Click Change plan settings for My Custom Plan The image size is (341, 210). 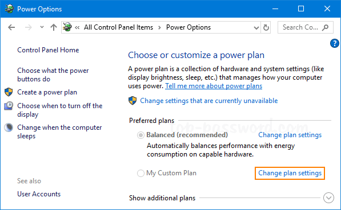click(x=290, y=173)
